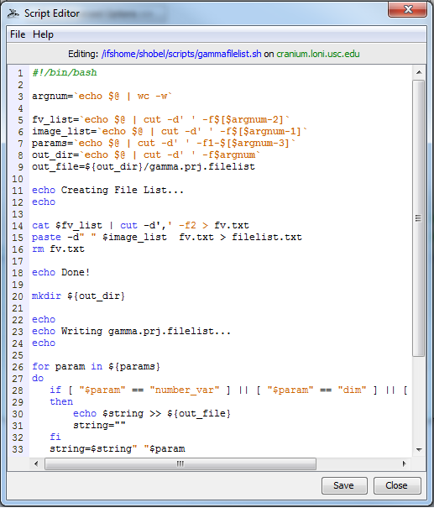Screen dimensions: 434x508
Task: Click on the 'echo Done!' line
Action: click(x=61, y=272)
